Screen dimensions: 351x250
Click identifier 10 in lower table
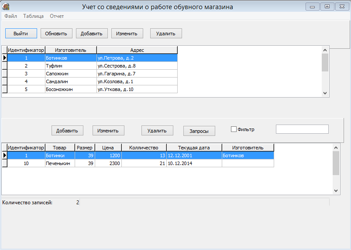26,163
